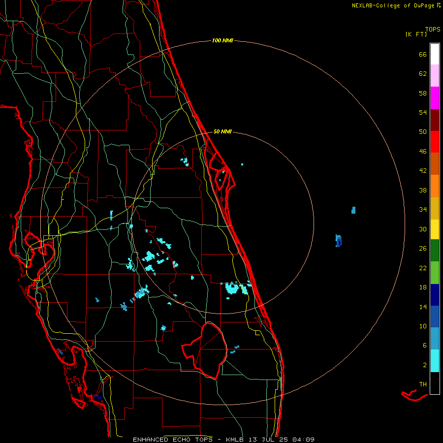443x443 pixels.
Task: Click the dark red legend color band
Action: pyautogui.click(x=435, y=120)
